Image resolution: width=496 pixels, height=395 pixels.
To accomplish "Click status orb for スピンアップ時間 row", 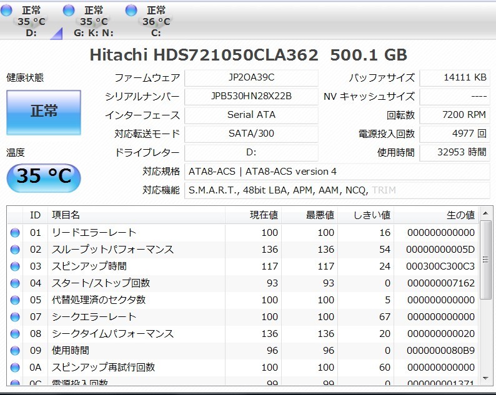I will (x=15, y=266).
